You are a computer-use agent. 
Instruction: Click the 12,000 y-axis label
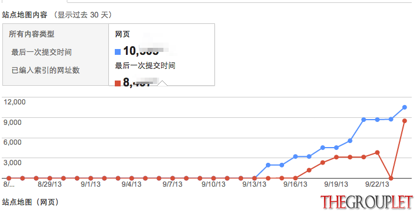15,102
